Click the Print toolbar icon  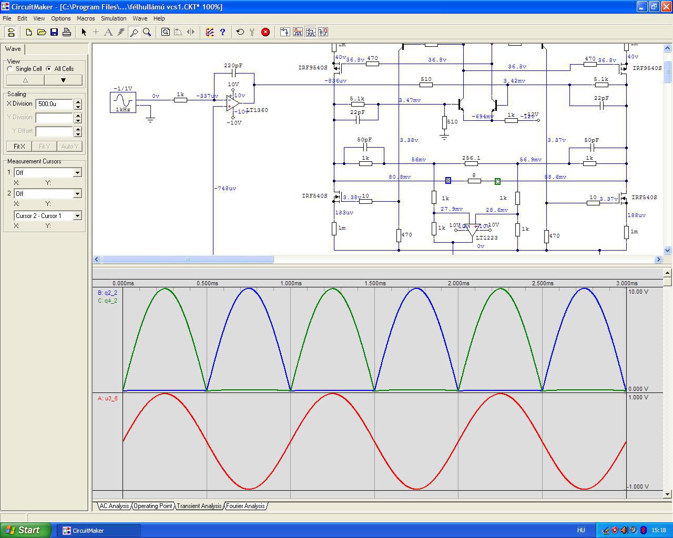(x=67, y=32)
